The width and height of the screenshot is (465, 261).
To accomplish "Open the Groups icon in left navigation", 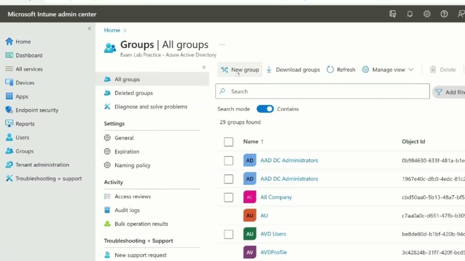I will pyautogui.click(x=9, y=151).
